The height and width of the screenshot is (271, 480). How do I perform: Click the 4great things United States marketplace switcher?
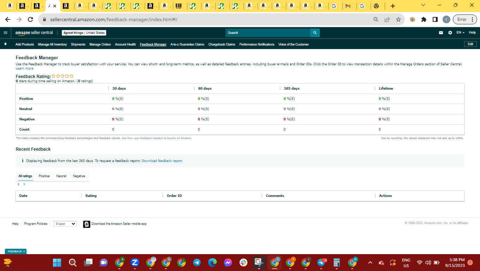click(x=84, y=33)
